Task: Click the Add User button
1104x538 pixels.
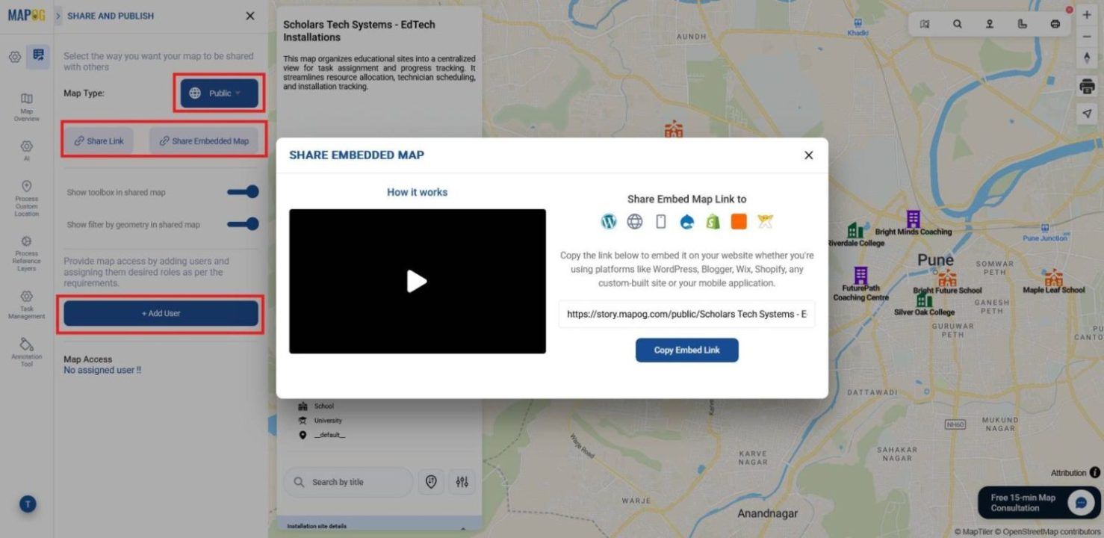Action: point(161,313)
